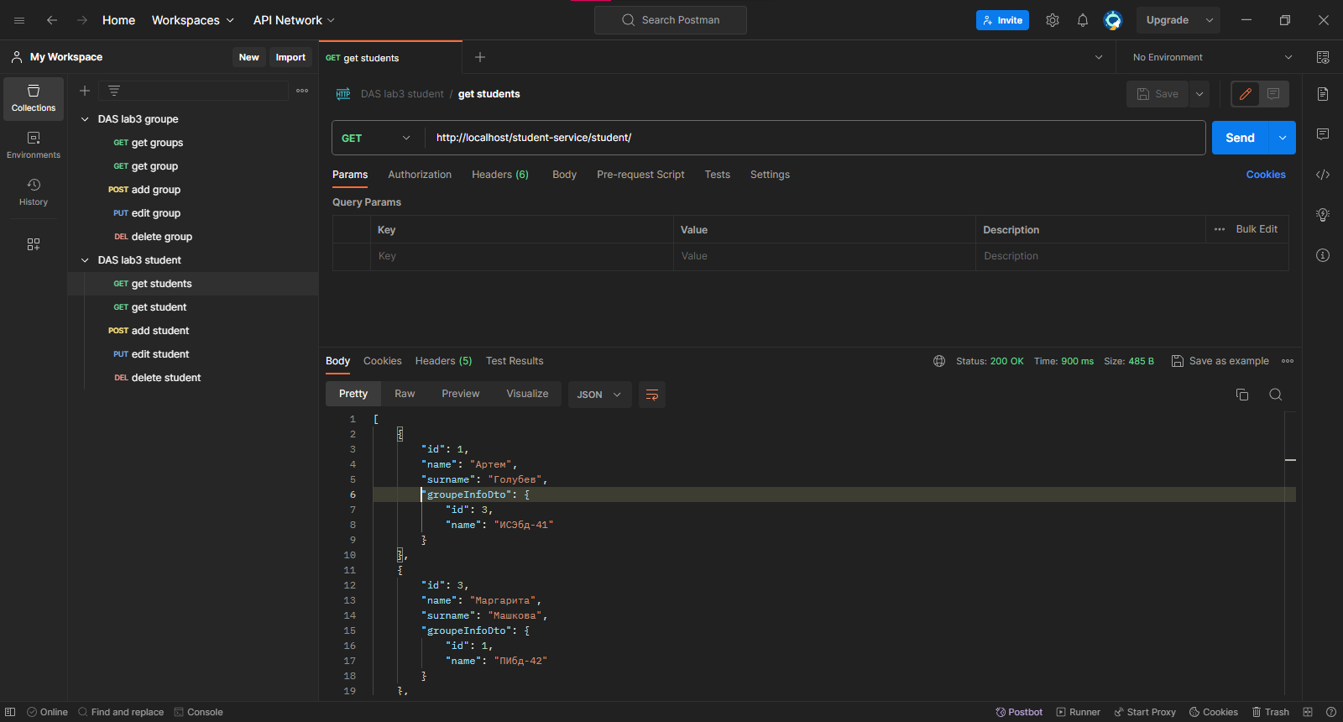Open the user avatar menu

click(x=1113, y=20)
